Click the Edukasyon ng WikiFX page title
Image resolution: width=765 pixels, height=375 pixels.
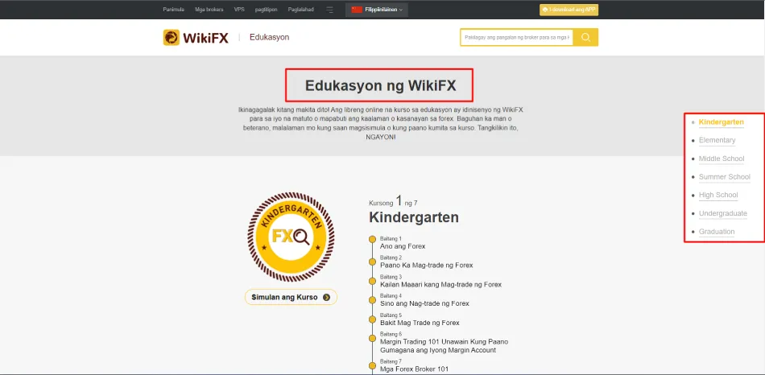coord(381,86)
